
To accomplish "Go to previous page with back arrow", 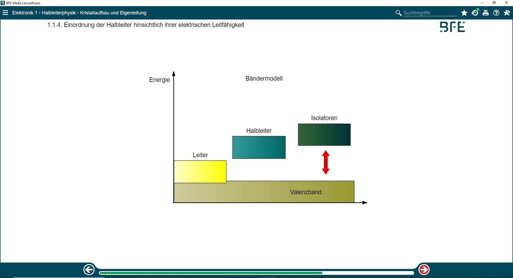I will (x=89, y=269).
